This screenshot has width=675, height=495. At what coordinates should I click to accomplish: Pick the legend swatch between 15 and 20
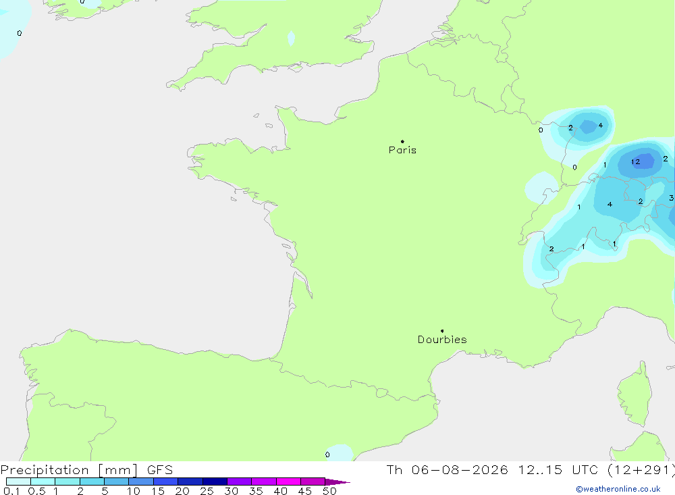166,481
